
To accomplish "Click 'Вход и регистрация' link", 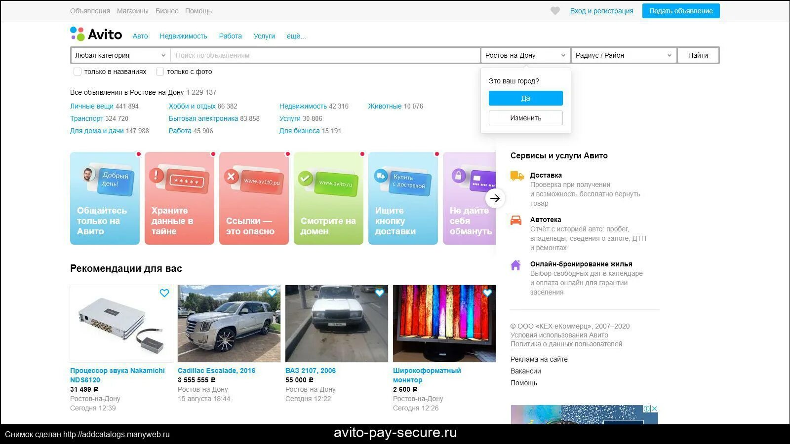I will (x=601, y=11).
